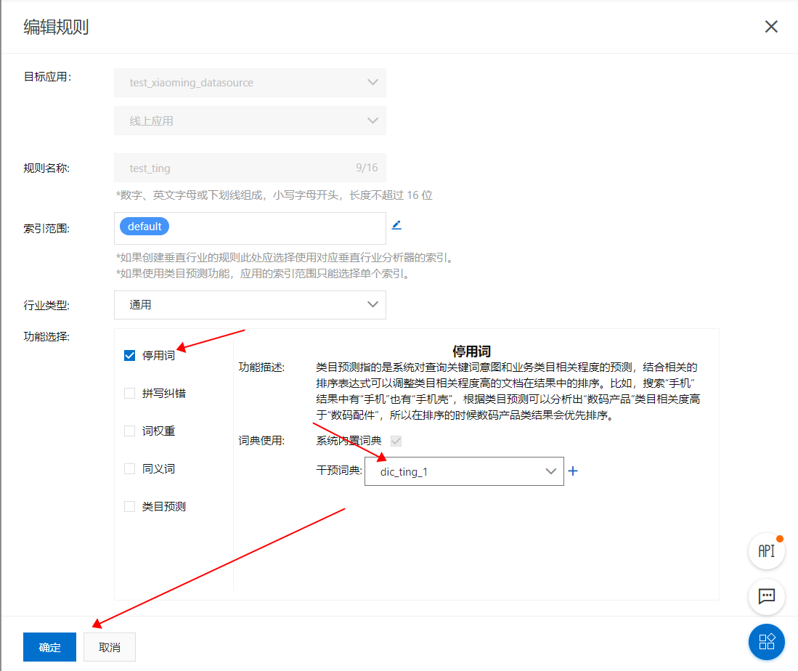Open the 线上应用 dropdown
Viewport: 798px width, 671px height.
pyautogui.click(x=250, y=121)
